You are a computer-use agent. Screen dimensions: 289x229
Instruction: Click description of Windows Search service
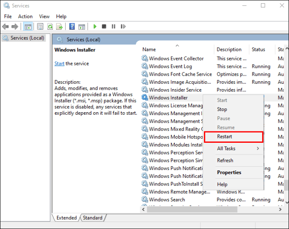click(x=231, y=200)
